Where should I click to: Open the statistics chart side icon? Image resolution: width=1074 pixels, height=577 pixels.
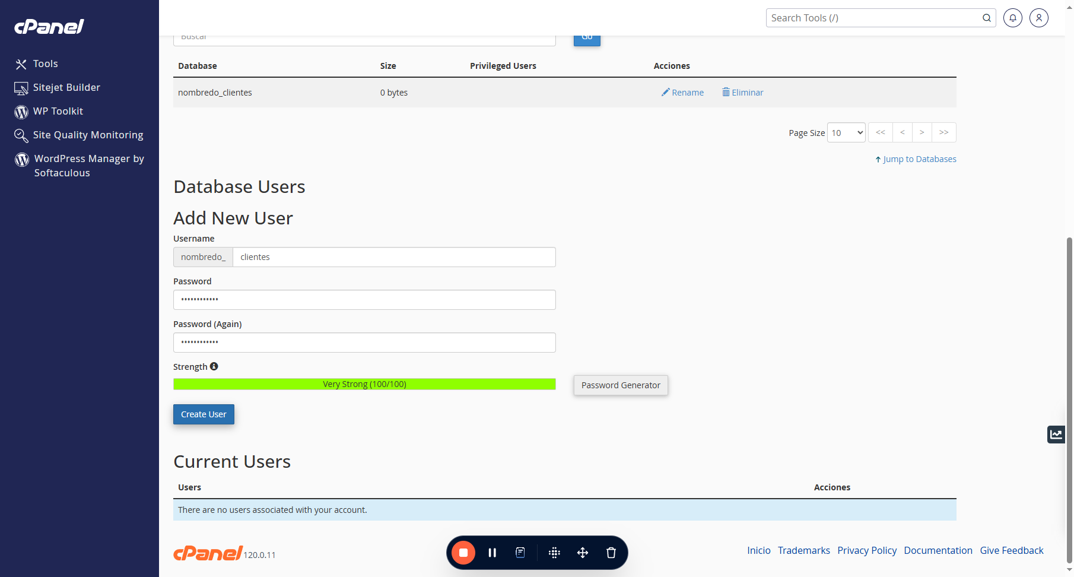tap(1056, 435)
